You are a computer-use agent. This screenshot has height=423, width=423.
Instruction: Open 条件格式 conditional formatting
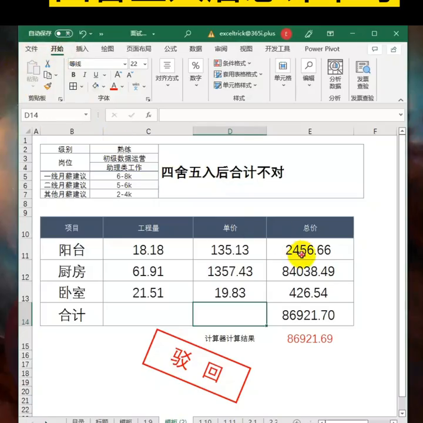pos(233,63)
